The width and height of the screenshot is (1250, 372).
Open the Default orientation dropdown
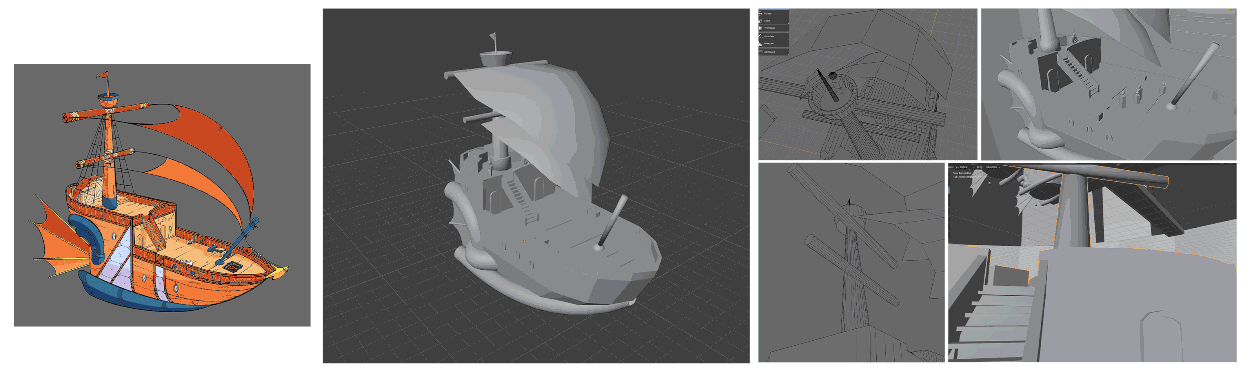click(x=965, y=167)
